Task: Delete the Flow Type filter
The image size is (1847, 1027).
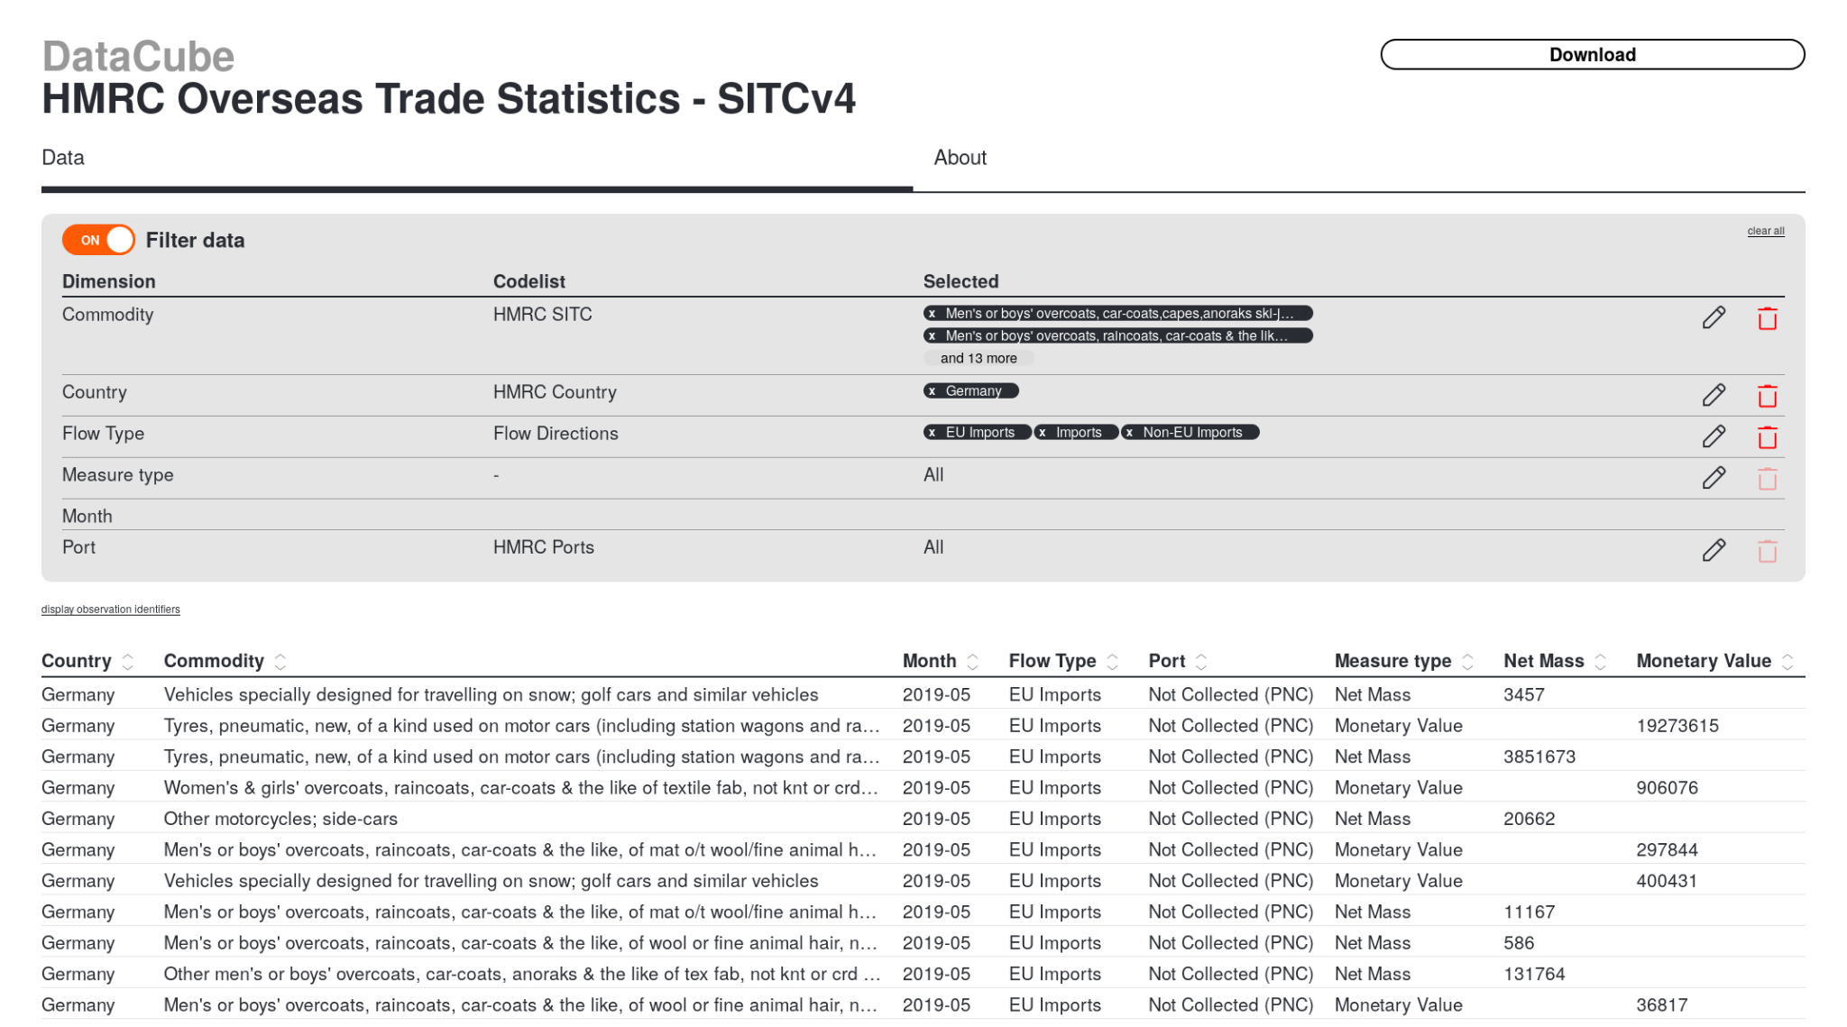Action: click(1767, 437)
